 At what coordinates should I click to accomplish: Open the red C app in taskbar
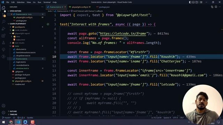click(32, 122)
